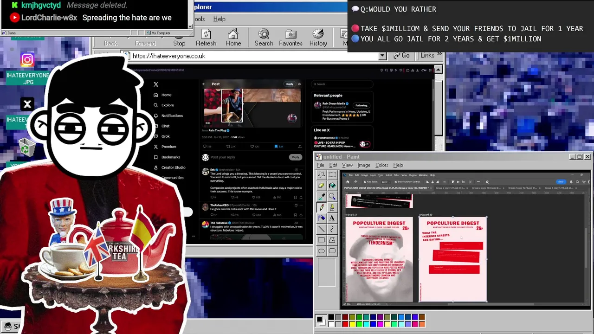The height and width of the screenshot is (334, 594).
Task: Open the File menu in Paint
Action: pyautogui.click(x=321, y=165)
